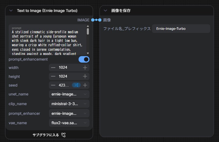219x142 pixels.
Task: Click the 画像 input connector dot
Action: 100,20
